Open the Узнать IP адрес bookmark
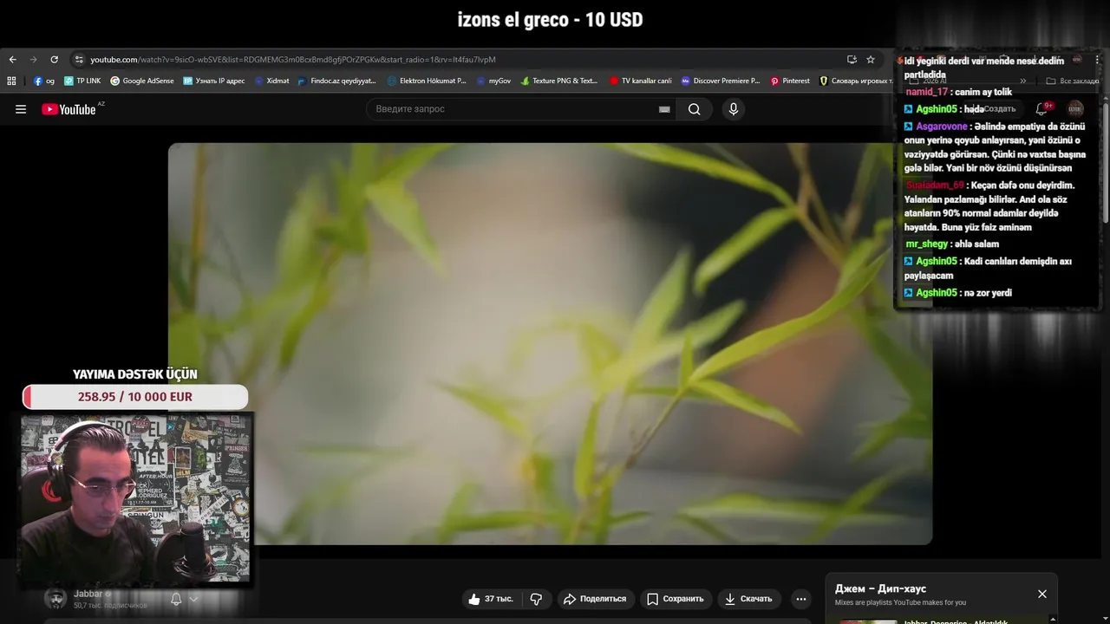The image size is (1110, 624). tap(213, 81)
